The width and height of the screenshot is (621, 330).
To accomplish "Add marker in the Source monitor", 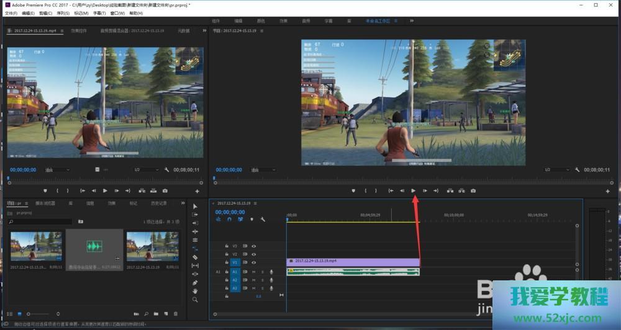I will click(x=46, y=190).
